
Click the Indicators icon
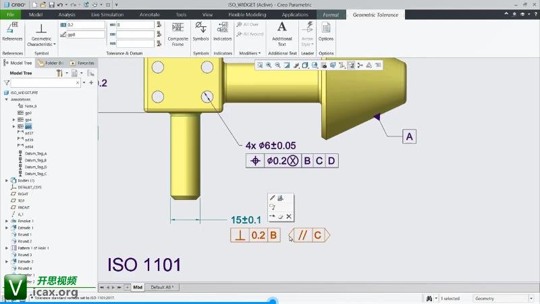coord(222,30)
